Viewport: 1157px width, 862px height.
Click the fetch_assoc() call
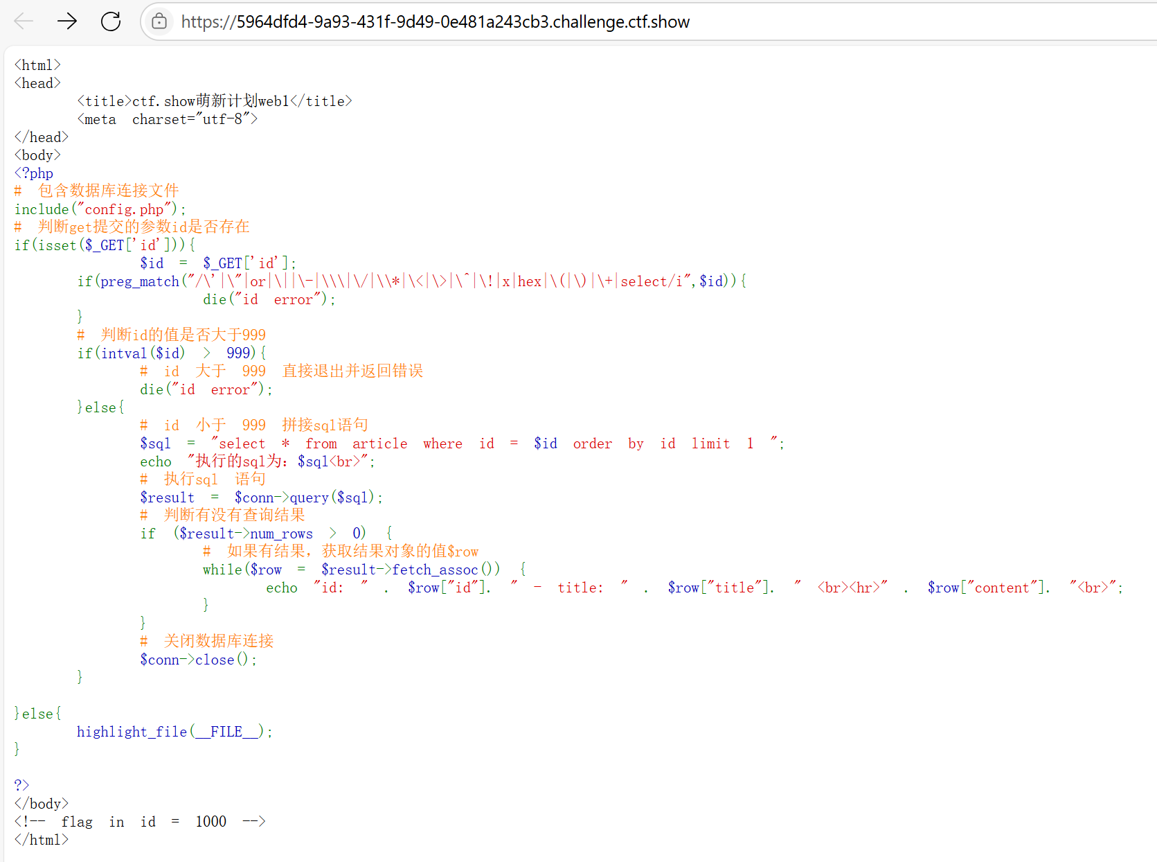(x=446, y=570)
